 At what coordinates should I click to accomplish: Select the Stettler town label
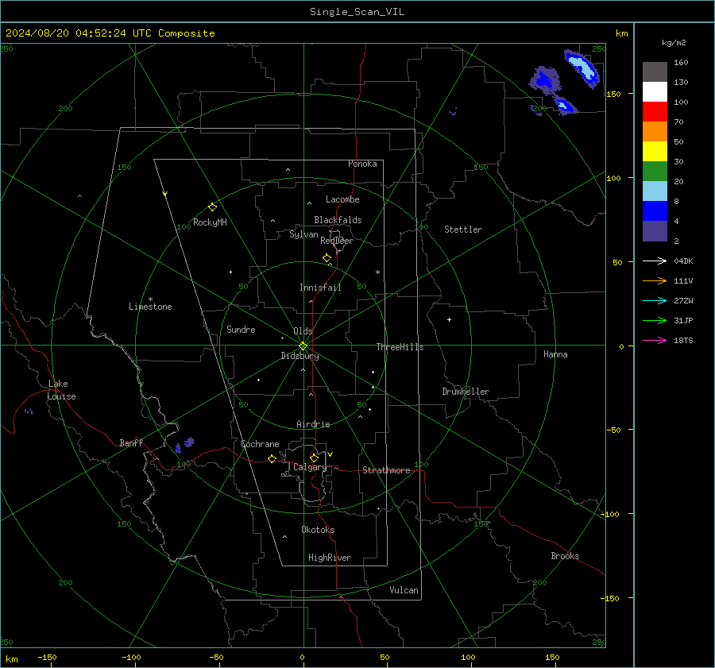click(463, 230)
